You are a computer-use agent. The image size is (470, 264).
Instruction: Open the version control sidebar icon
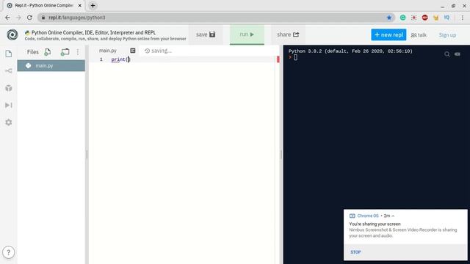point(9,70)
